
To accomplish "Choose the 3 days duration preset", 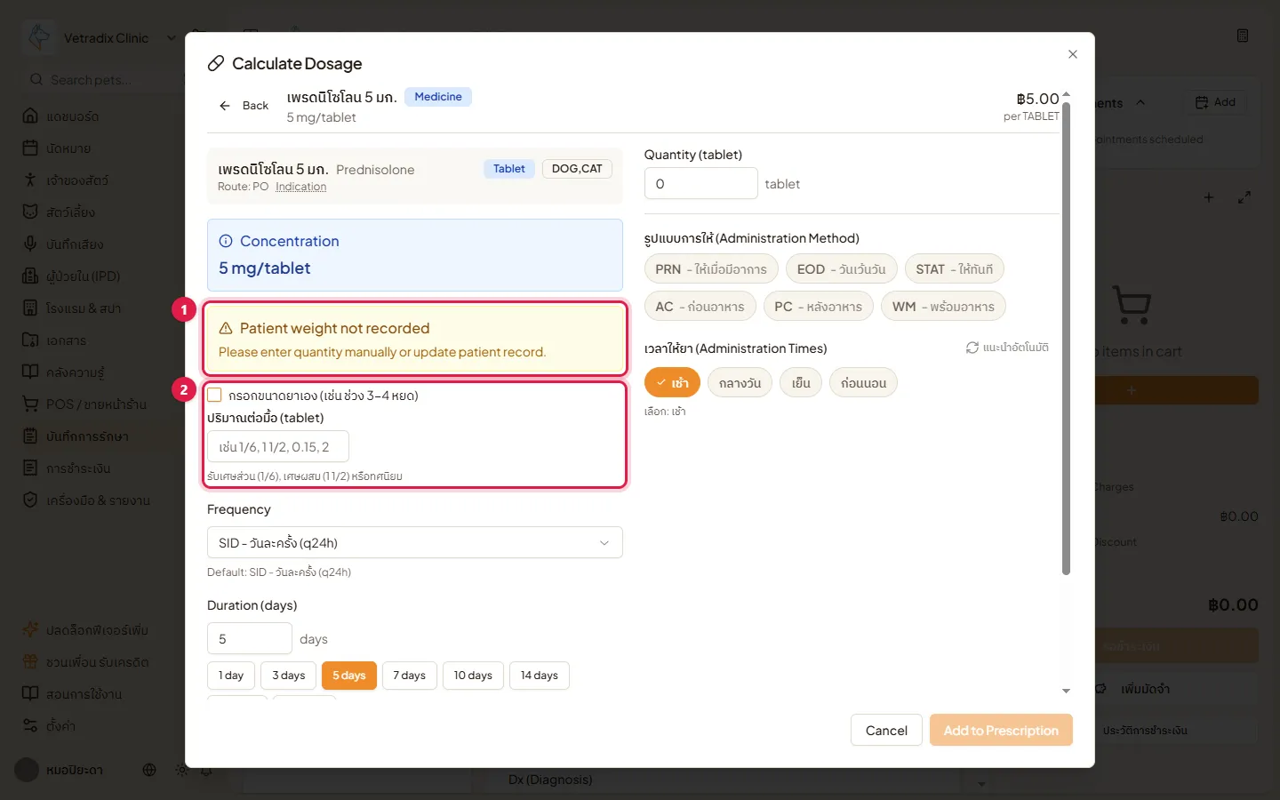I will [288, 676].
